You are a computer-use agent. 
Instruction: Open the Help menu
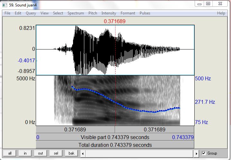point(221,13)
